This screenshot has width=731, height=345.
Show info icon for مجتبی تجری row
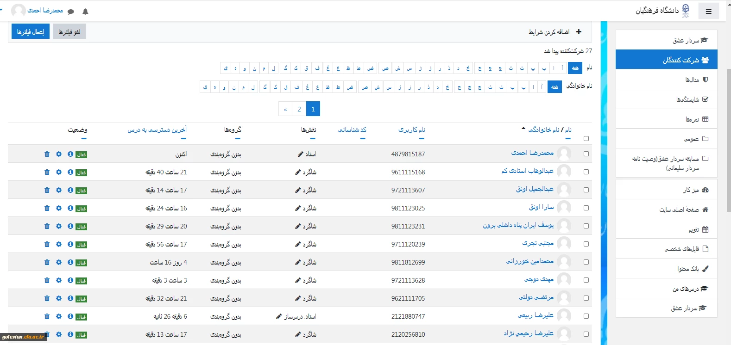click(70, 244)
